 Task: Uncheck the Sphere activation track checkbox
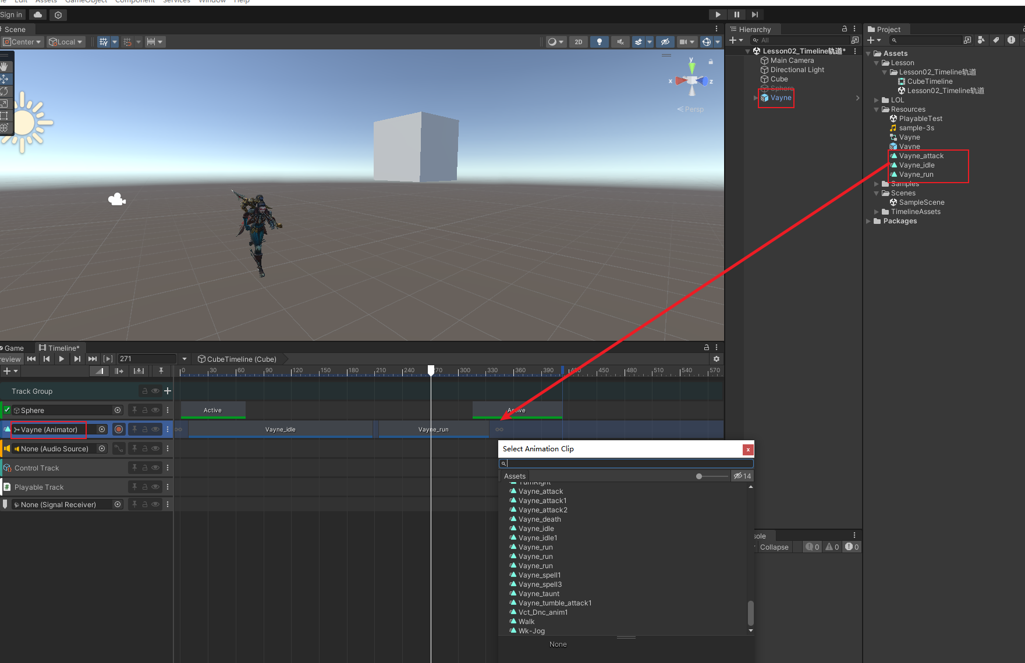(x=7, y=410)
